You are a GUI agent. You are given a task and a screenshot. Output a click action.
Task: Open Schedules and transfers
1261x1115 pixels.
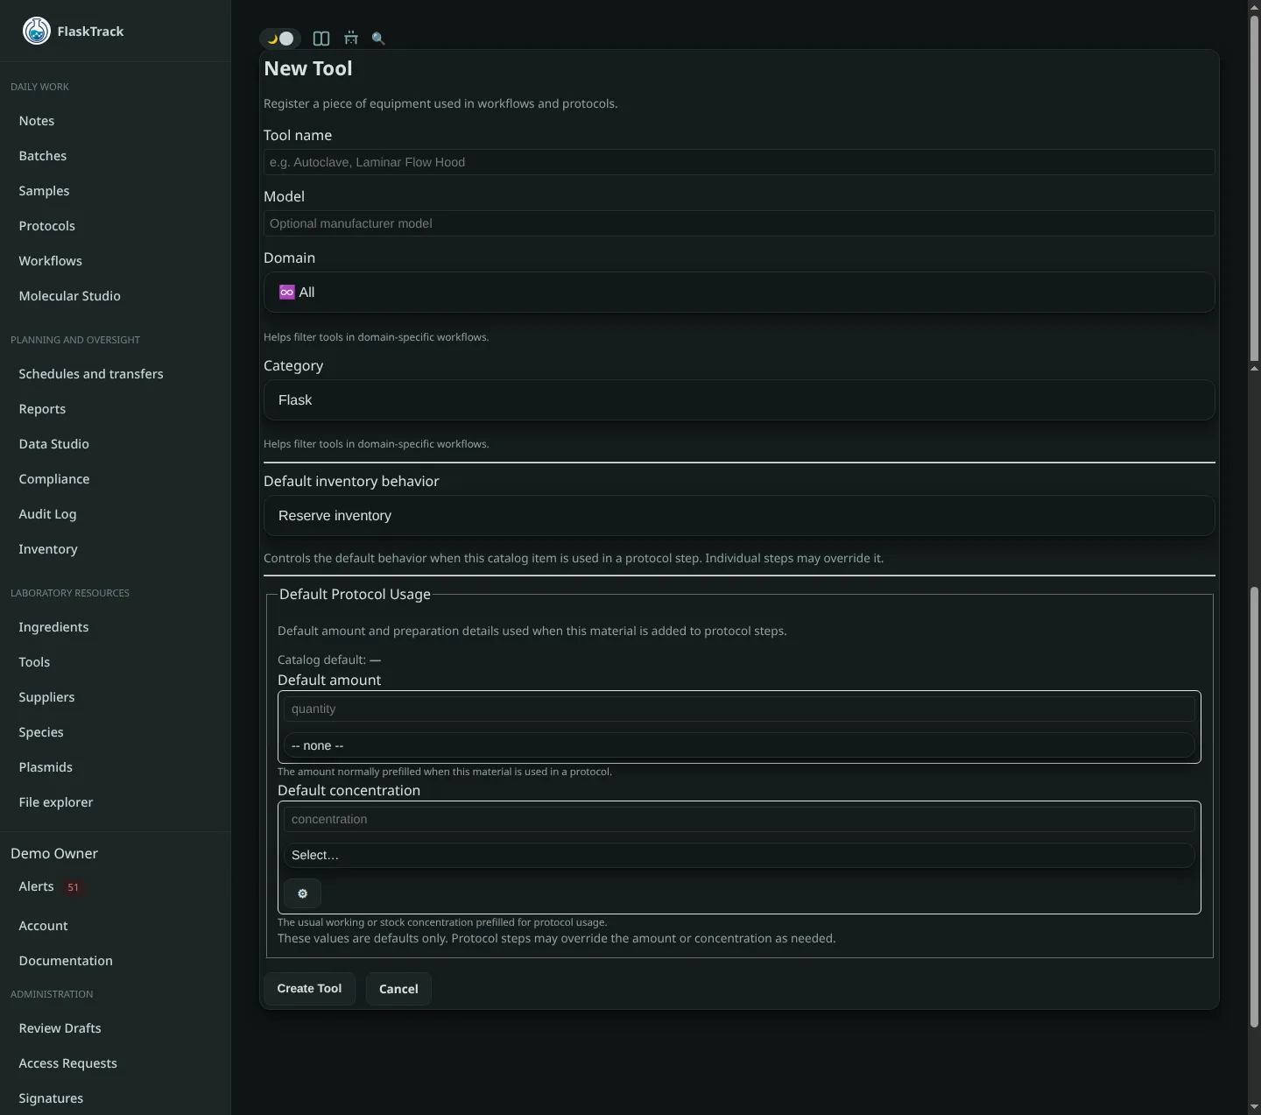click(91, 374)
